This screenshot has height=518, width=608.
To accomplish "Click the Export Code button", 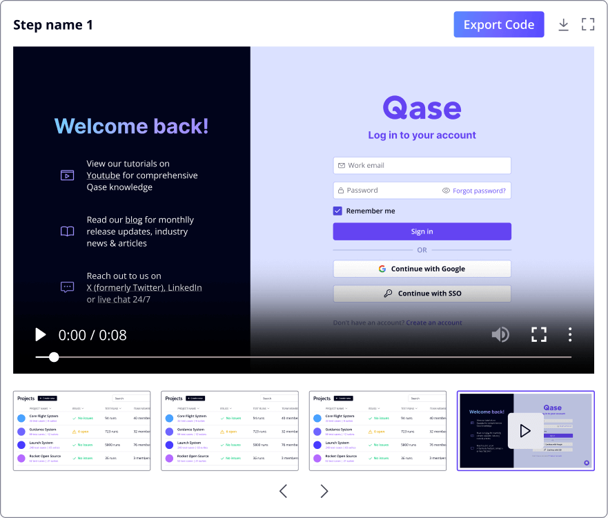I will pyautogui.click(x=499, y=24).
